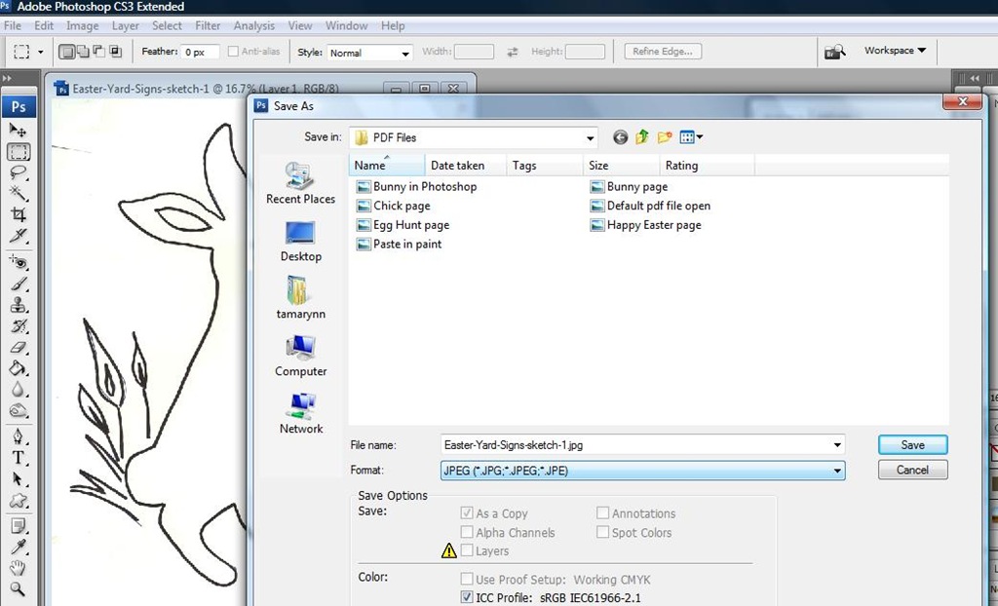Select the Custom Shape tool
This screenshot has width=998, height=606.
click(18, 501)
